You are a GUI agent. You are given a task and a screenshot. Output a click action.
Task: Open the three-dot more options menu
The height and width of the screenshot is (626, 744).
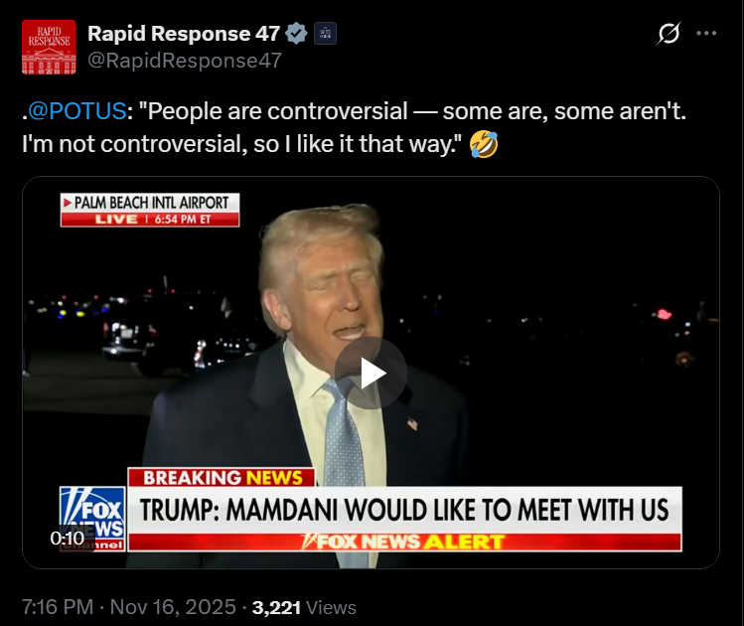point(706,34)
